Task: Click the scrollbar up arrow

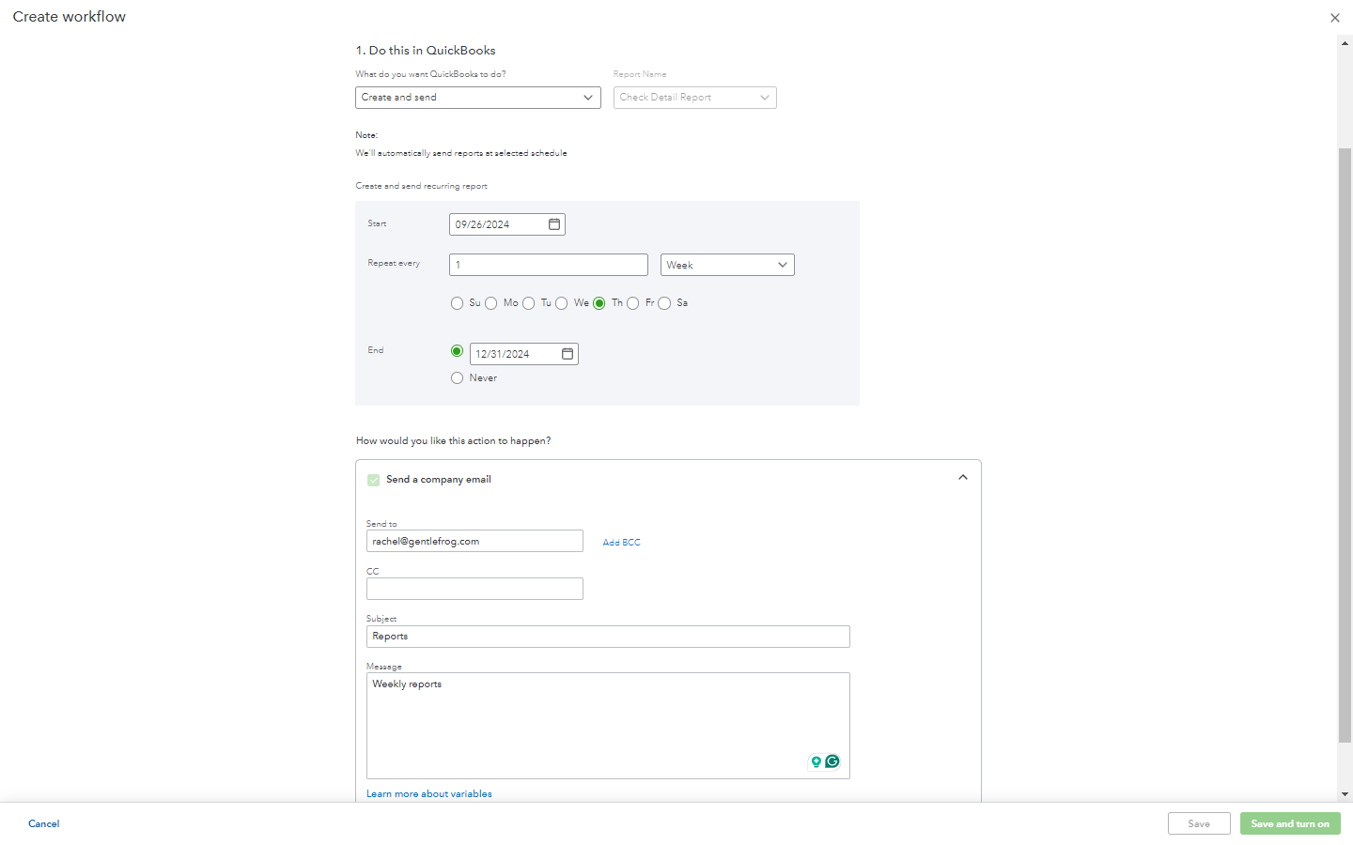Action: tap(1345, 42)
